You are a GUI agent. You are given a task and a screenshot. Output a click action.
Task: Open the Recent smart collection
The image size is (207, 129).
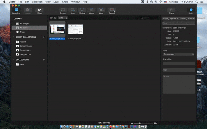coord(29,42)
